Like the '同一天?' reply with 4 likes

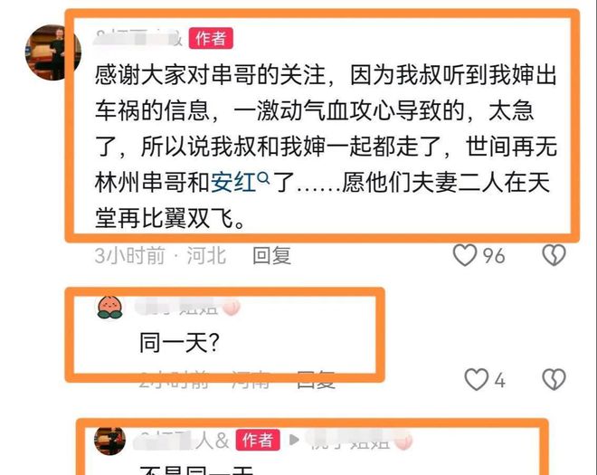point(477,379)
